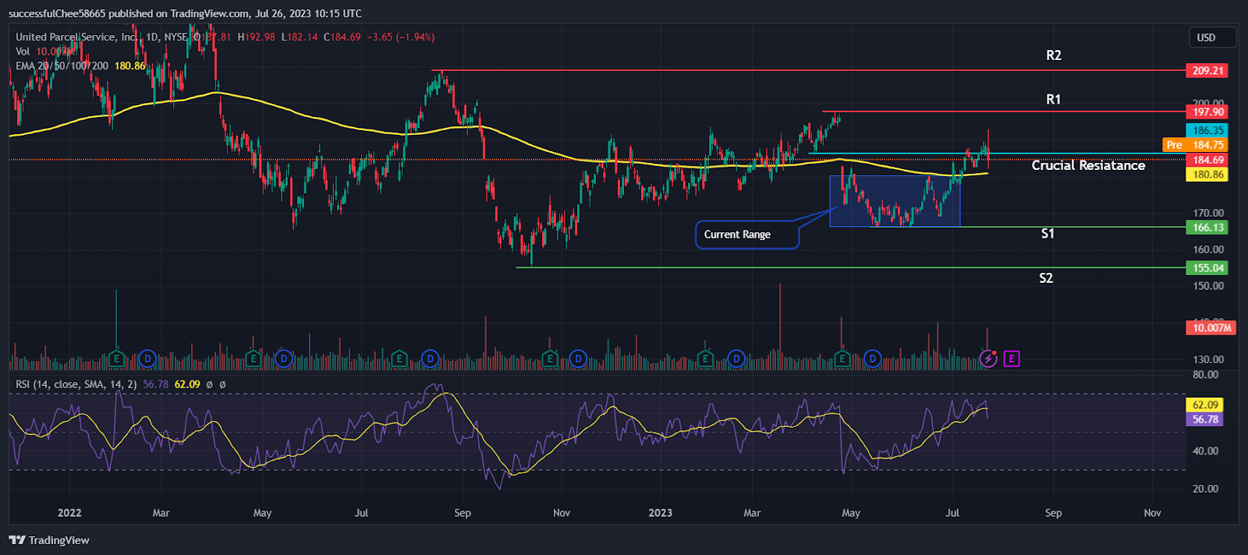Select the earnings E marker from late April 2023
Viewport: 1248px width, 555px height.
pyautogui.click(x=842, y=359)
